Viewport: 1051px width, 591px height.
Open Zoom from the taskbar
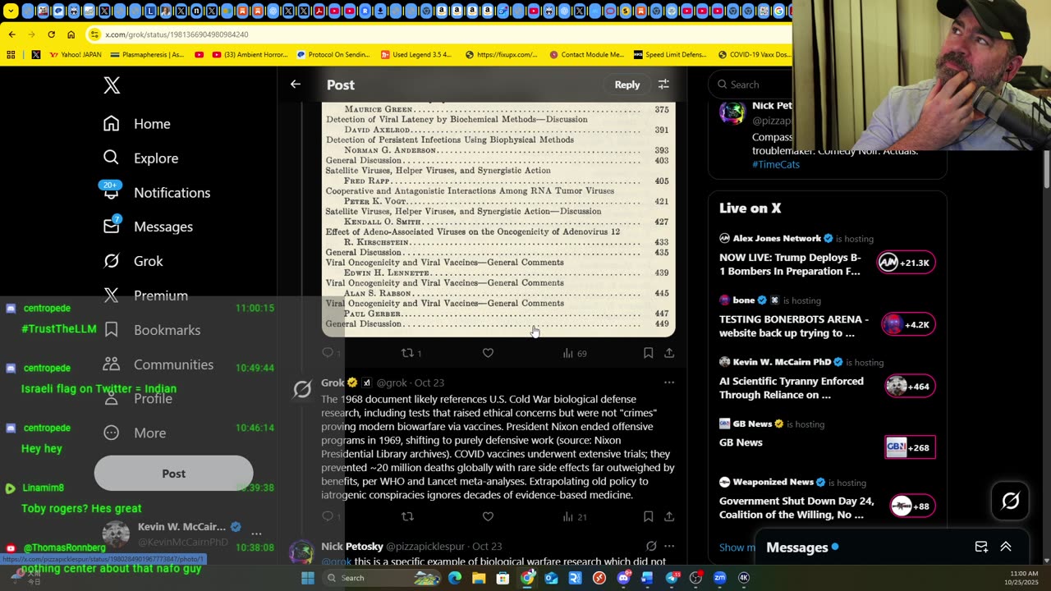pyautogui.click(x=719, y=578)
